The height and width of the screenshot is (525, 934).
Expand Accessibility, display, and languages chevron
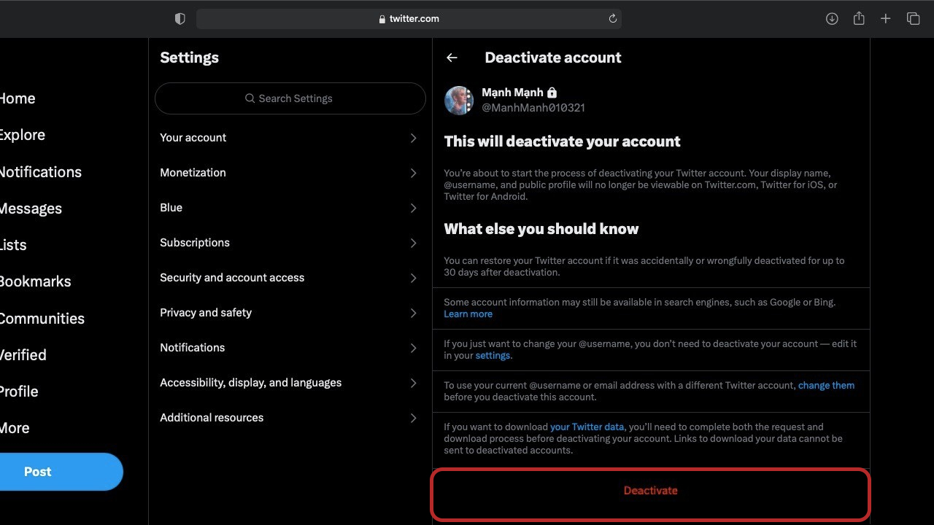coord(413,383)
